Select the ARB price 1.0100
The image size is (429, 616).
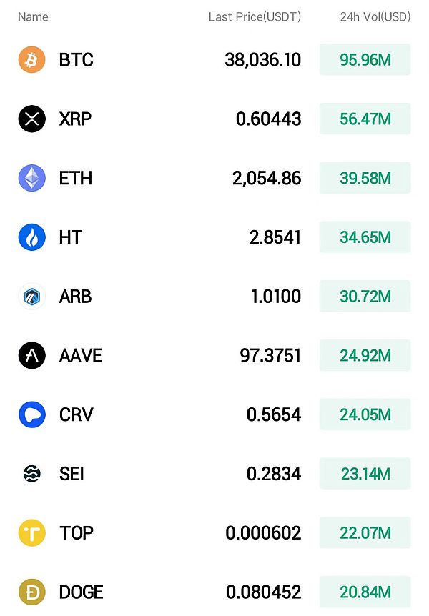[x=275, y=296]
